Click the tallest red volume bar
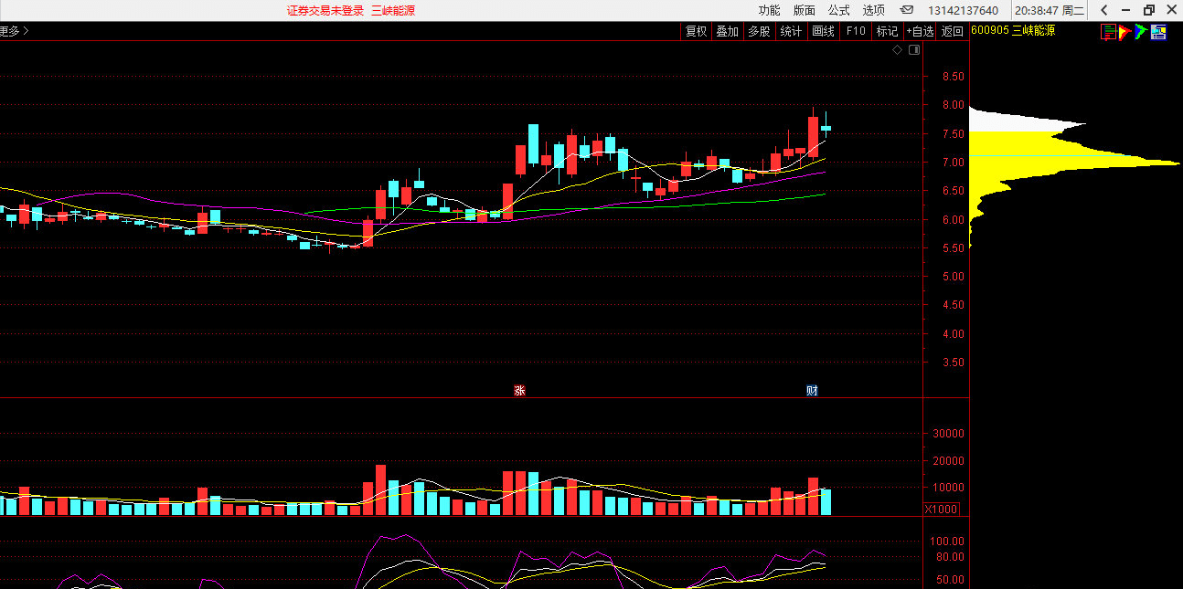The width and height of the screenshot is (1183, 589). [381, 490]
